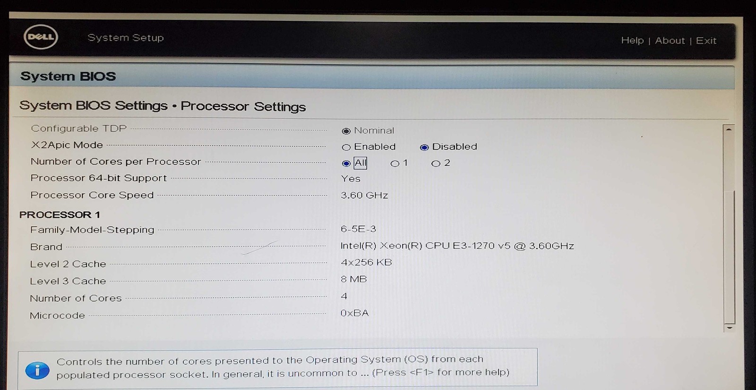Choose 2 cores per processor
This screenshot has width=756, height=390.
coord(436,164)
